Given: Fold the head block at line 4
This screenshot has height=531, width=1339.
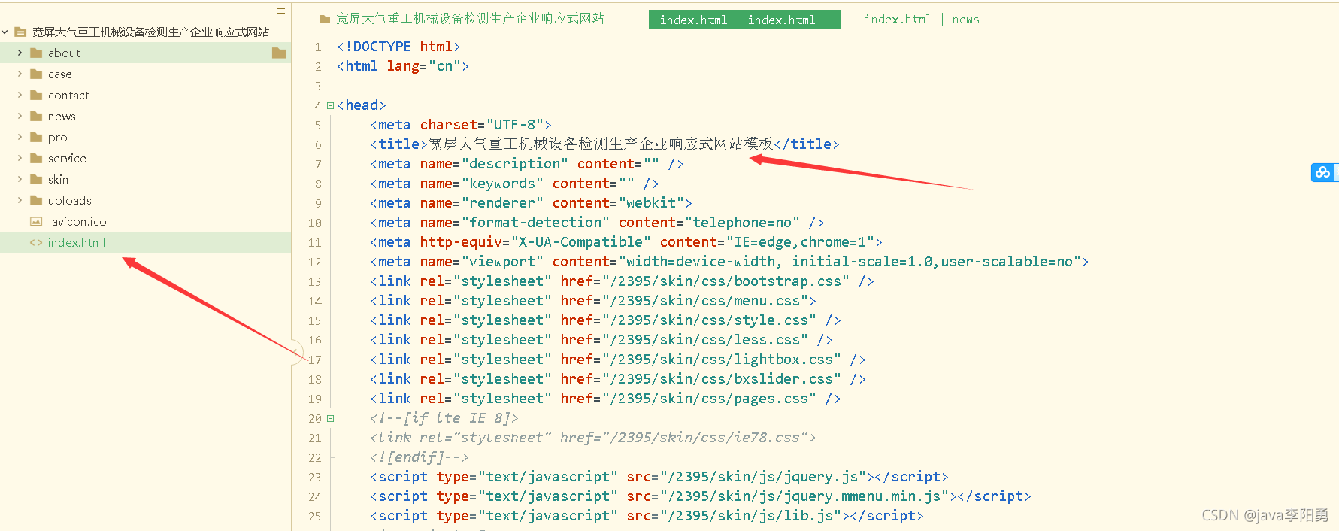Looking at the screenshot, I should (330, 106).
